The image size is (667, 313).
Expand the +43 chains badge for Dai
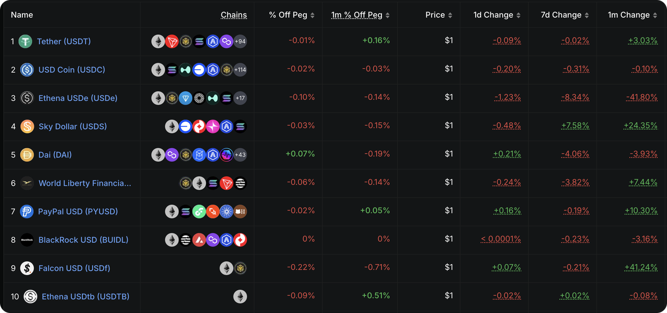(x=240, y=155)
